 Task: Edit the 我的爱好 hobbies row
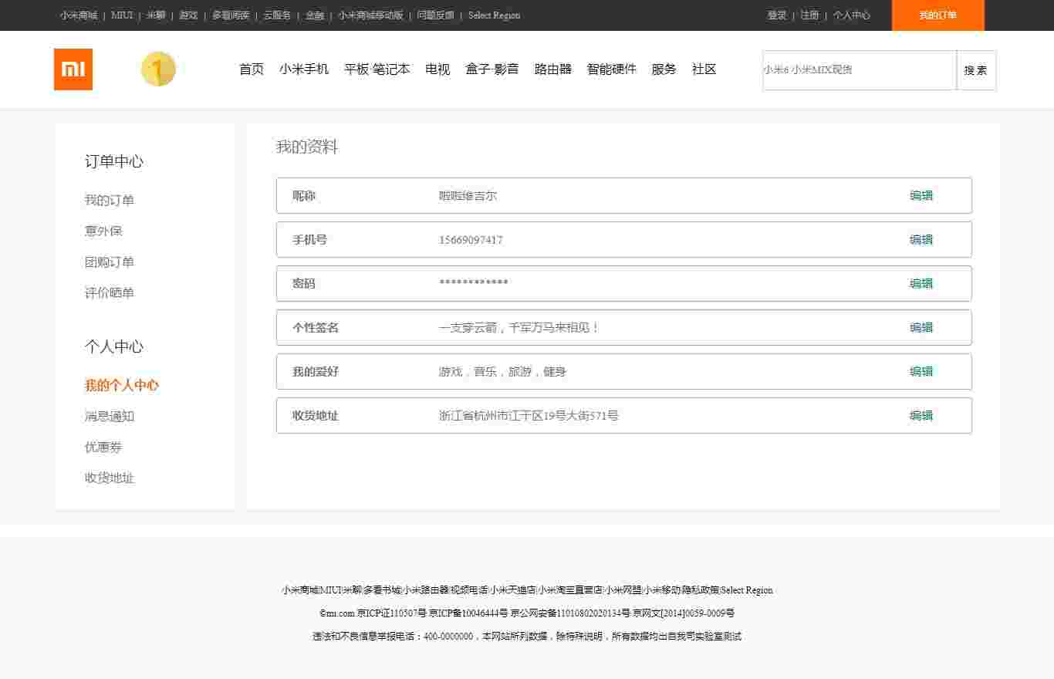[x=921, y=372]
